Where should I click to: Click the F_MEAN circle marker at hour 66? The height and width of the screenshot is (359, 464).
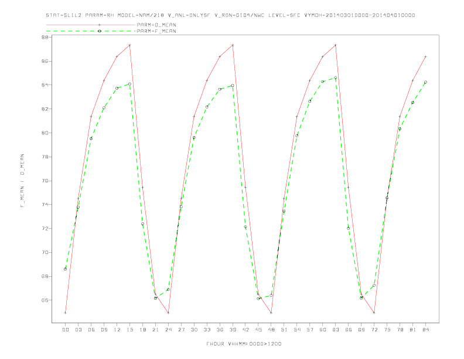click(349, 228)
